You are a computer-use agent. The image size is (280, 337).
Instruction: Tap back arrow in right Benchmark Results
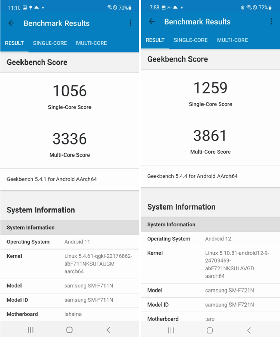(x=152, y=22)
